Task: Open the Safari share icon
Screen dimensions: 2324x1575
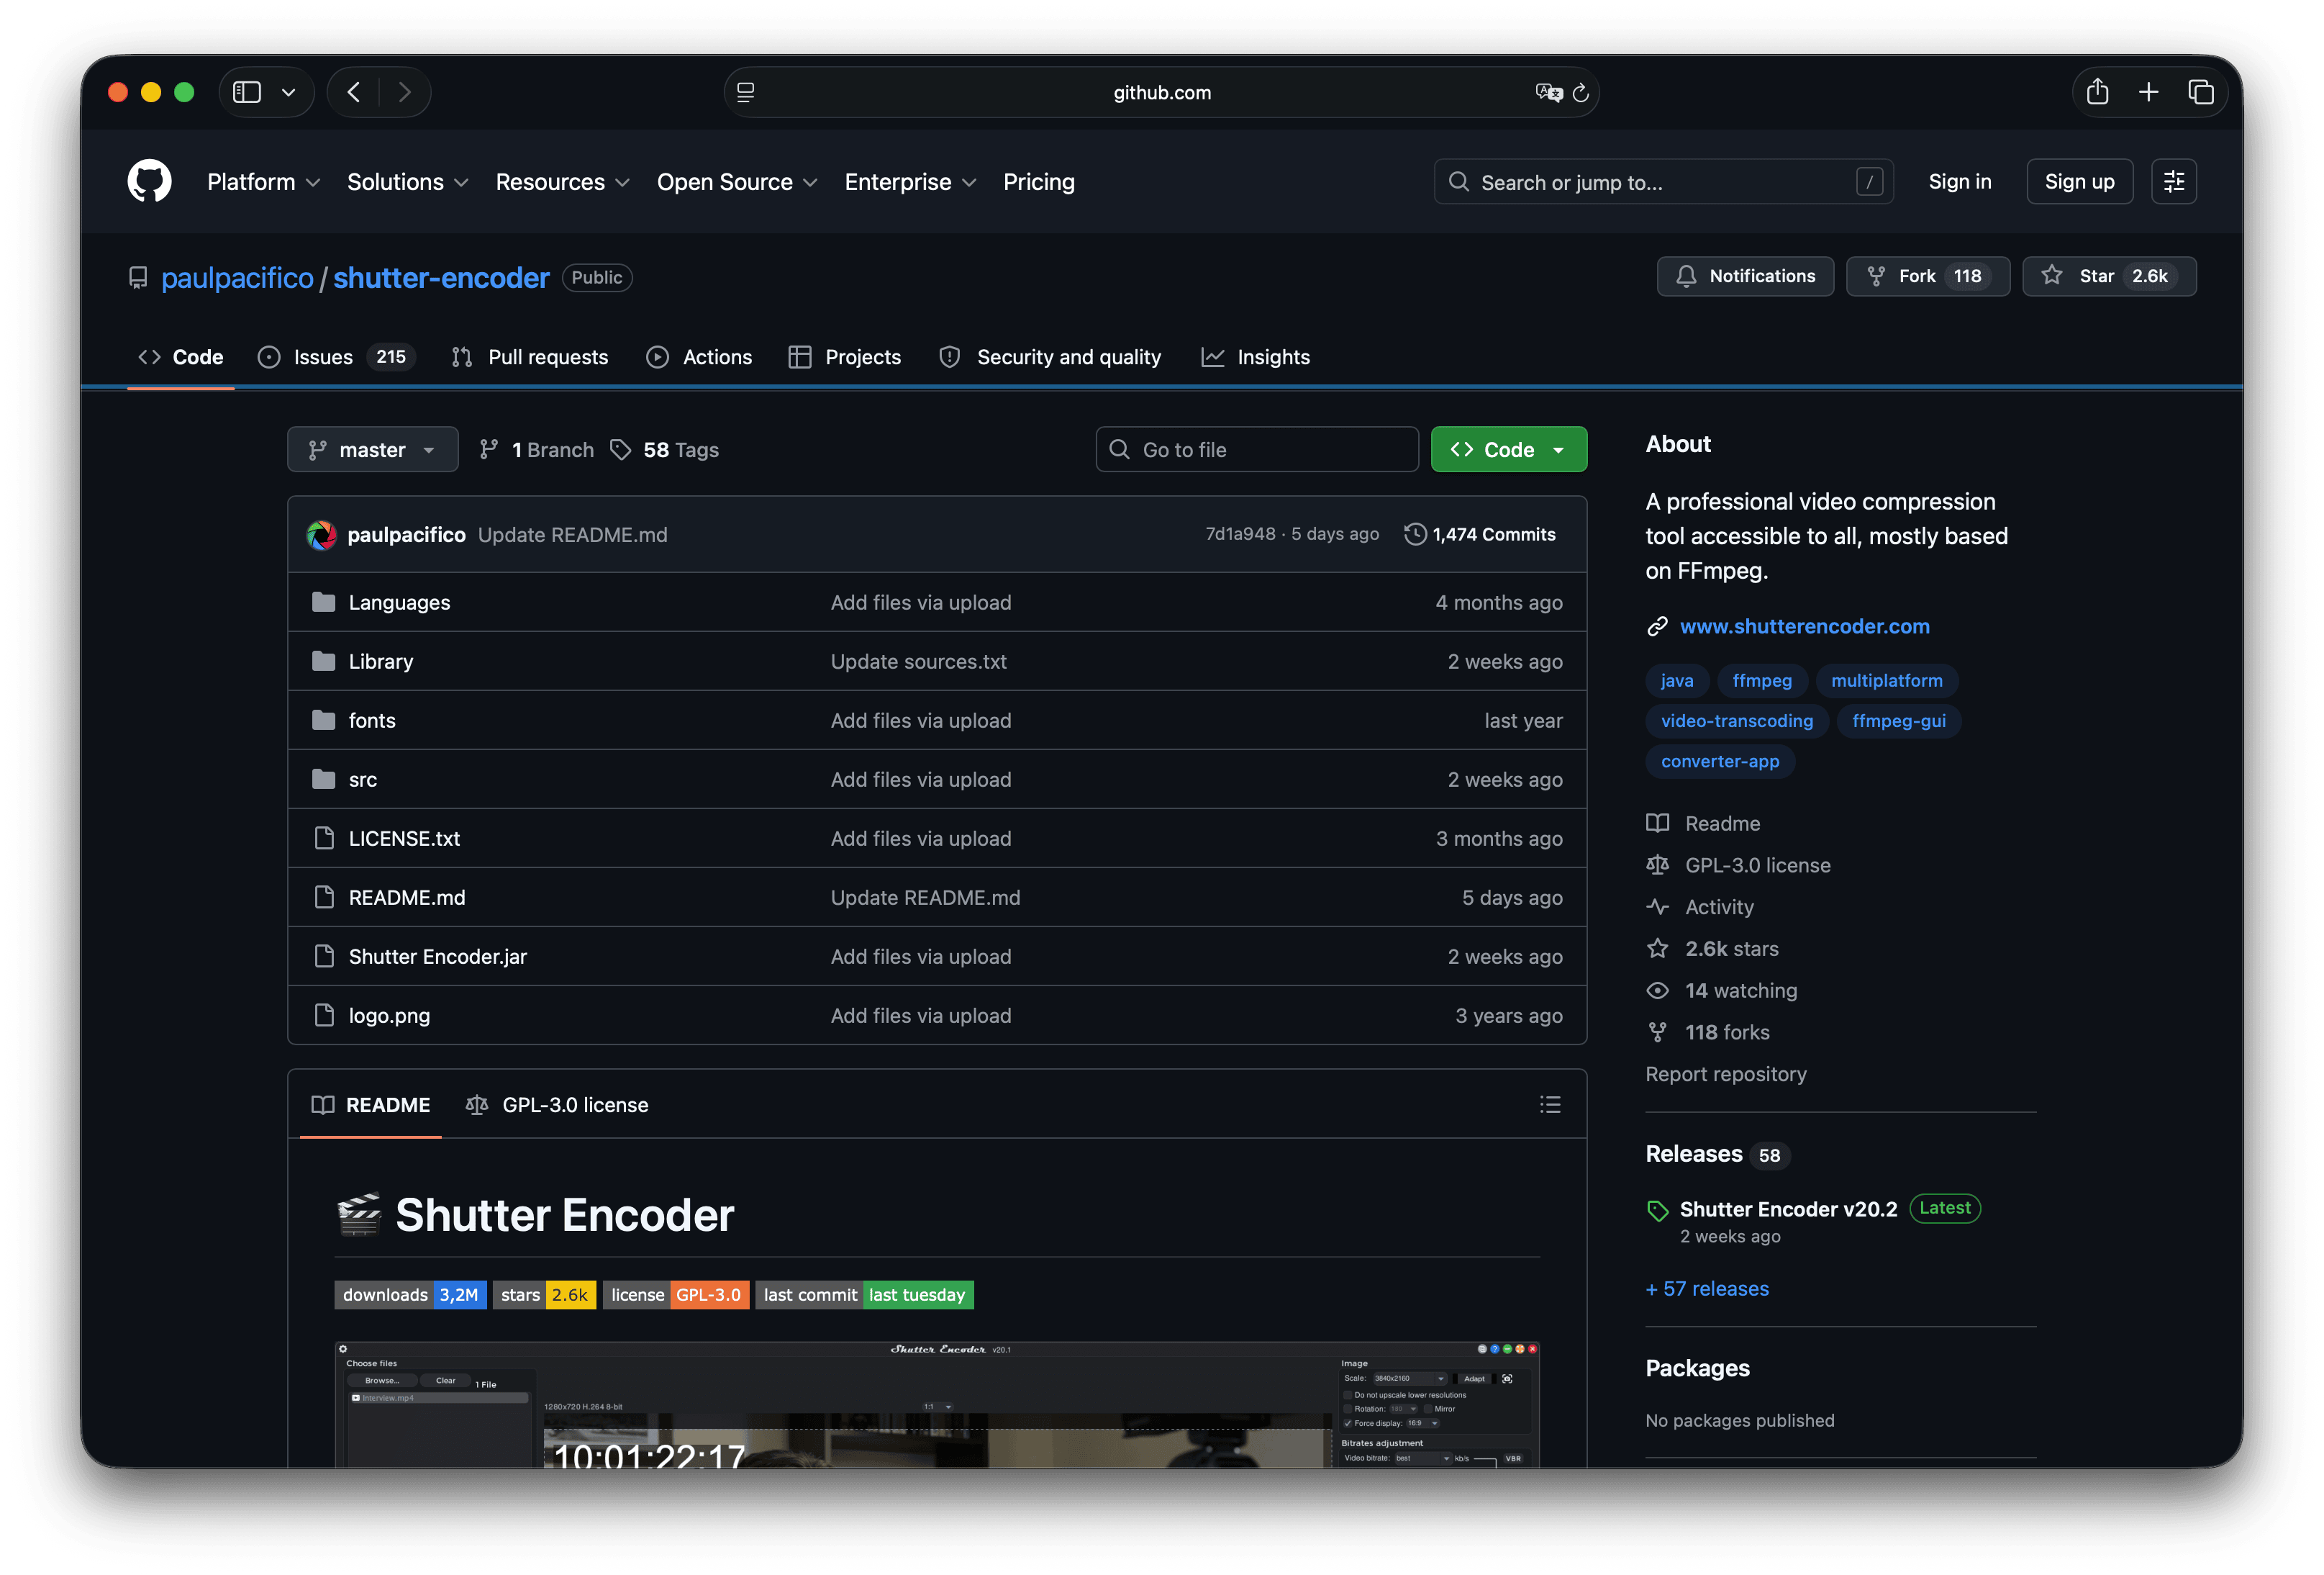Action: pos(2097,92)
